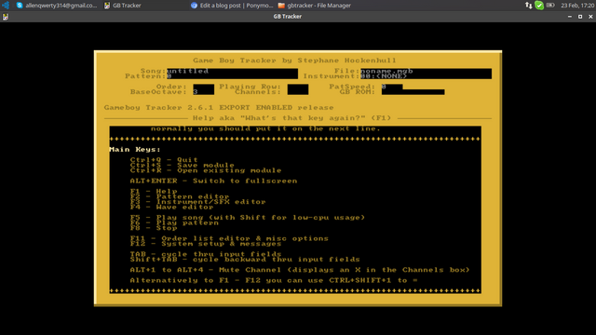Click the "F5 - Play song" line
Viewport: 596px width, 335px height.
pos(248,218)
